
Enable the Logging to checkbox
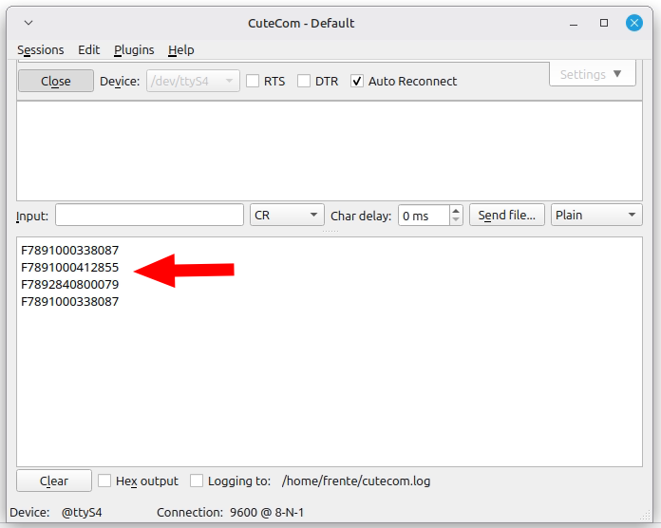197,481
